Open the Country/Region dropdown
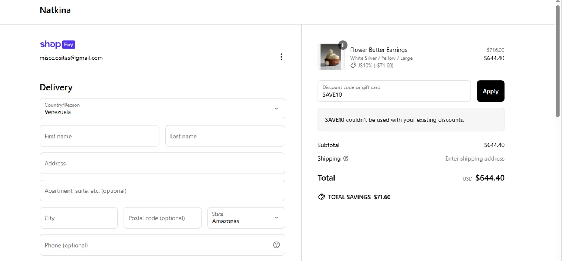Image resolution: width=562 pixels, height=261 pixels. pos(162,109)
